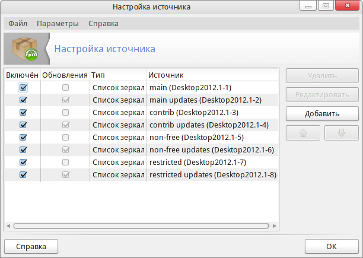Viewport: 363px width, 258px height.
Task: Click the horizontal scrollbar left arrow
Action: (x=8, y=226)
